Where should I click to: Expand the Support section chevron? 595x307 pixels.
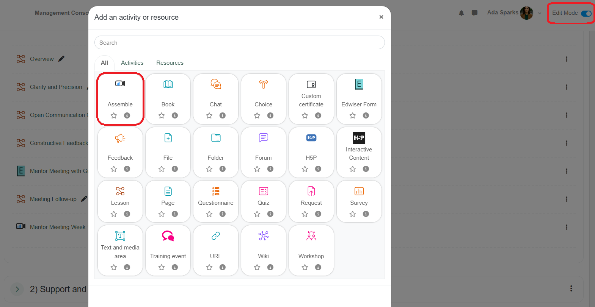(17, 289)
